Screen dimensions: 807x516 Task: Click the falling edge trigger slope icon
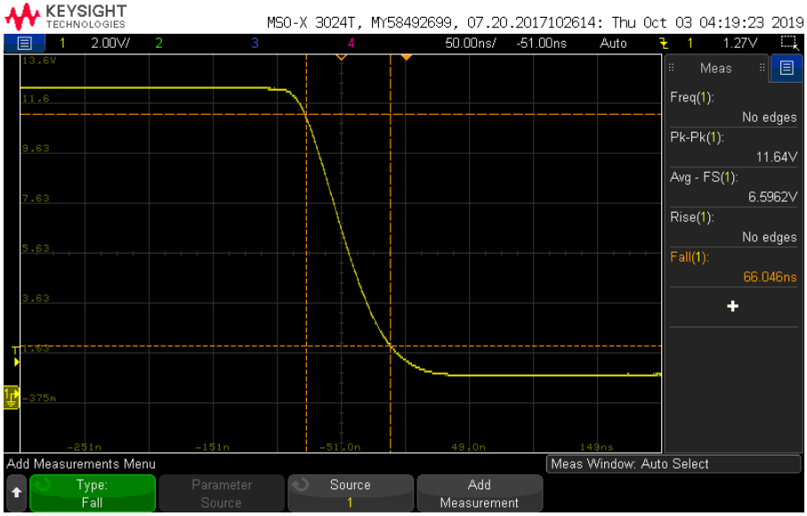pyautogui.click(x=664, y=44)
